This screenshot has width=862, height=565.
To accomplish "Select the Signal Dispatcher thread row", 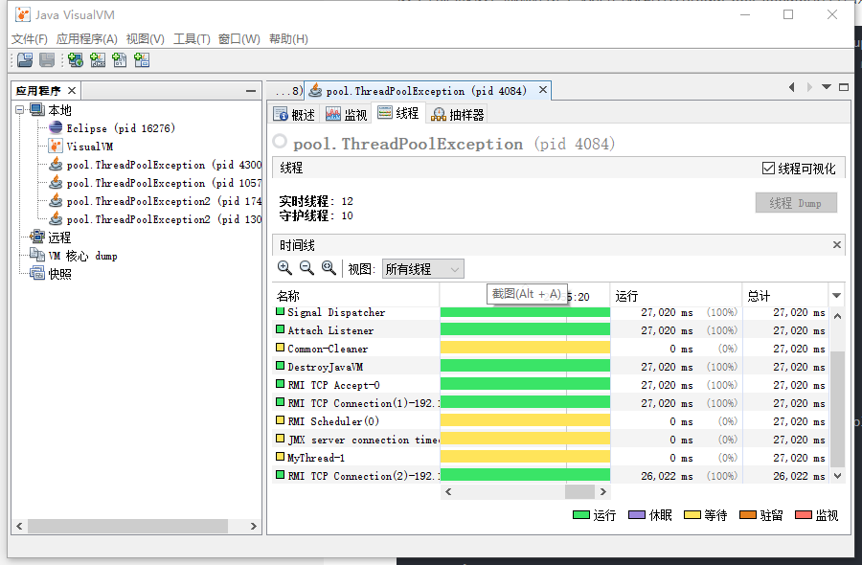I will (550, 312).
